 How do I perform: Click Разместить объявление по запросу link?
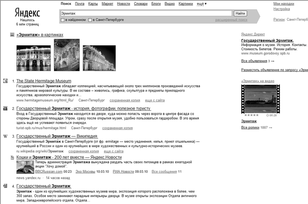274,70
